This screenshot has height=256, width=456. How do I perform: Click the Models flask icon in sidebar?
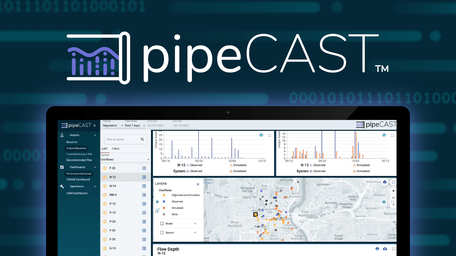coord(62,135)
